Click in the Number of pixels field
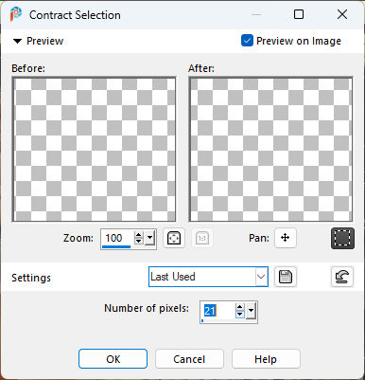The height and width of the screenshot is (380, 365). coord(218,311)
